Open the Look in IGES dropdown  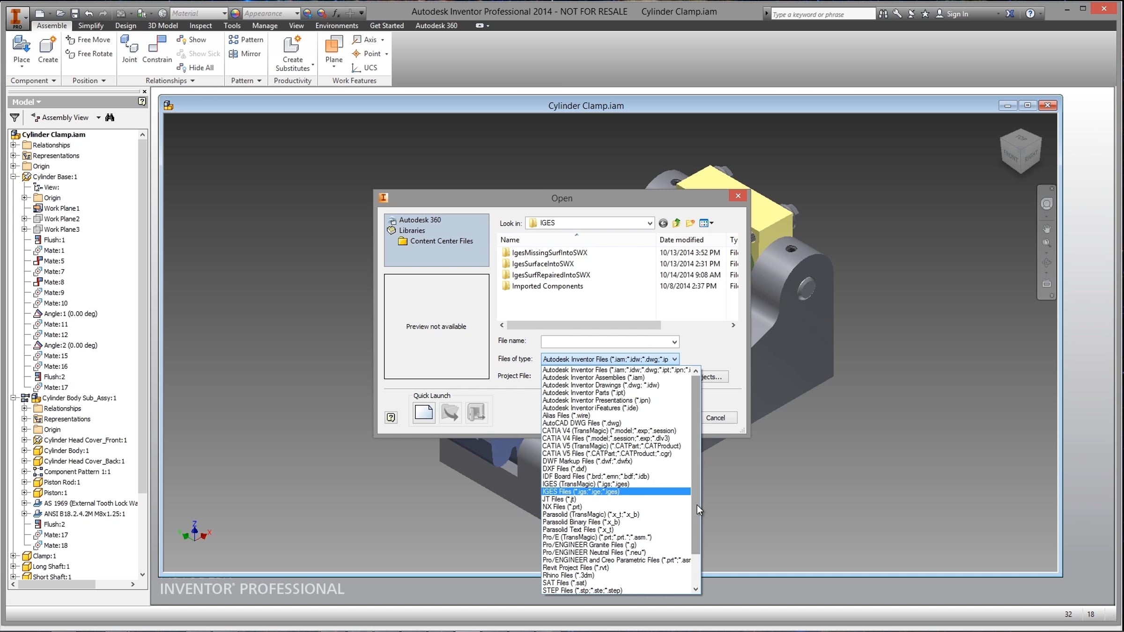coord(650,223)
